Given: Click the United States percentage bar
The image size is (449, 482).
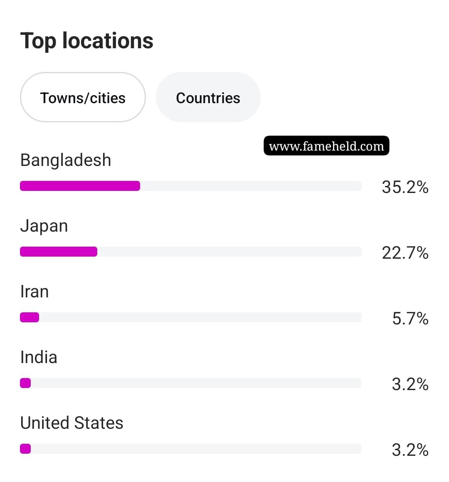Looking at the screenshot, I should 191,449.
